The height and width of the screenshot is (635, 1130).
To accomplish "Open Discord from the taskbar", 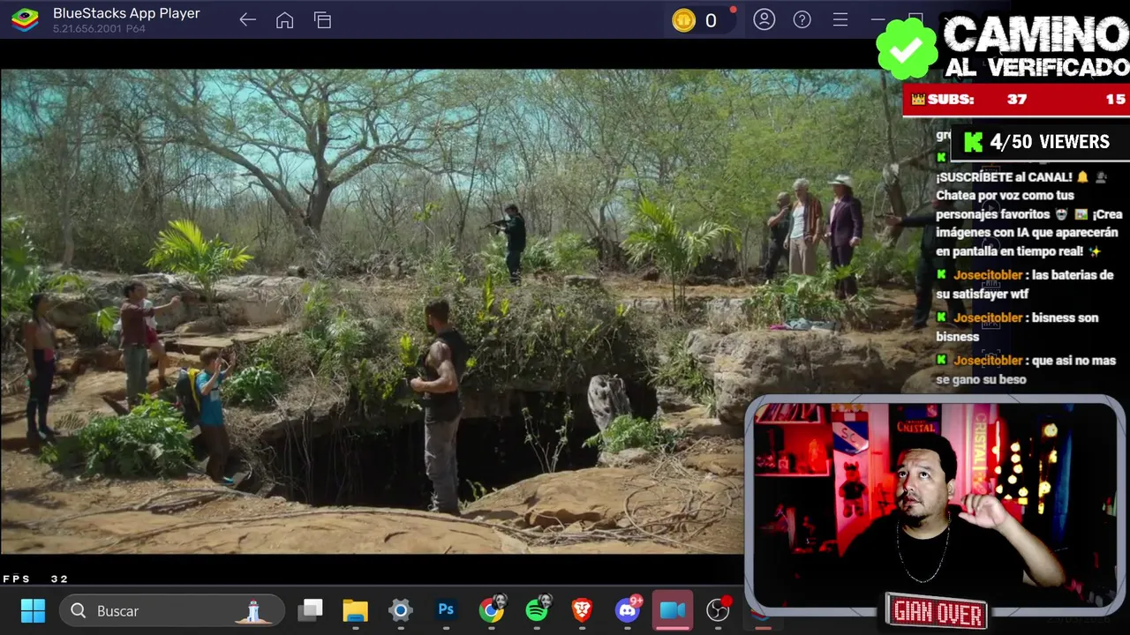I will 628,610.
